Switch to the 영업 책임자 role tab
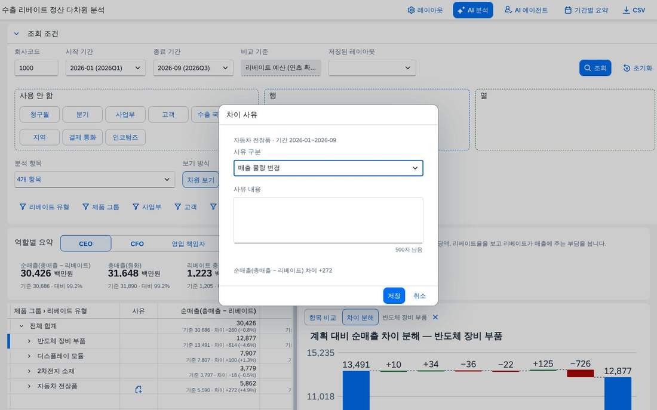Image resolution: width=657 pixels, height=410 pixels. pyautogui.click(x=188, y=243)
